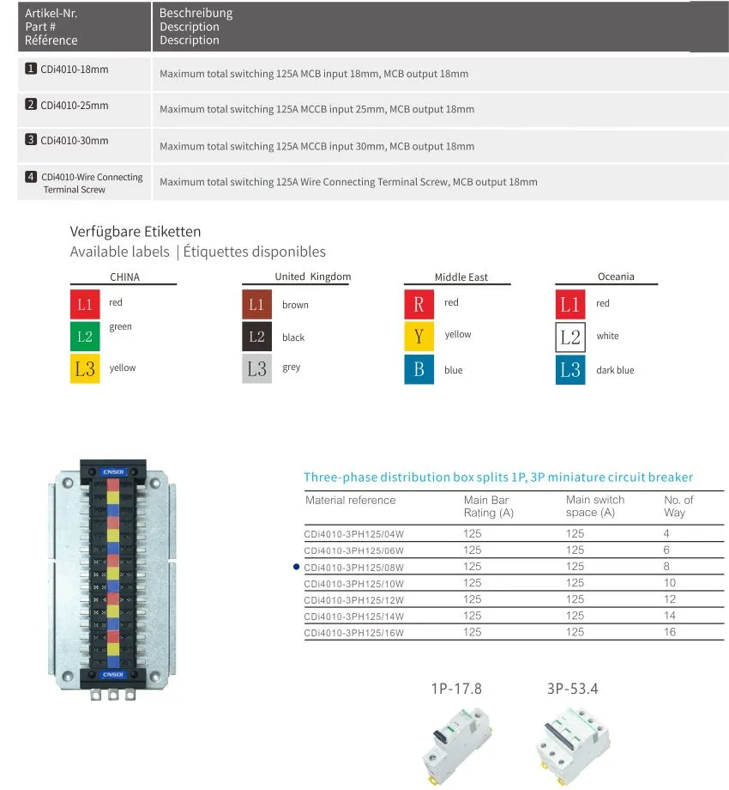729x790 pixels.
Task: Click the Three-phase distribution box heading
Action: click(498, 477)
